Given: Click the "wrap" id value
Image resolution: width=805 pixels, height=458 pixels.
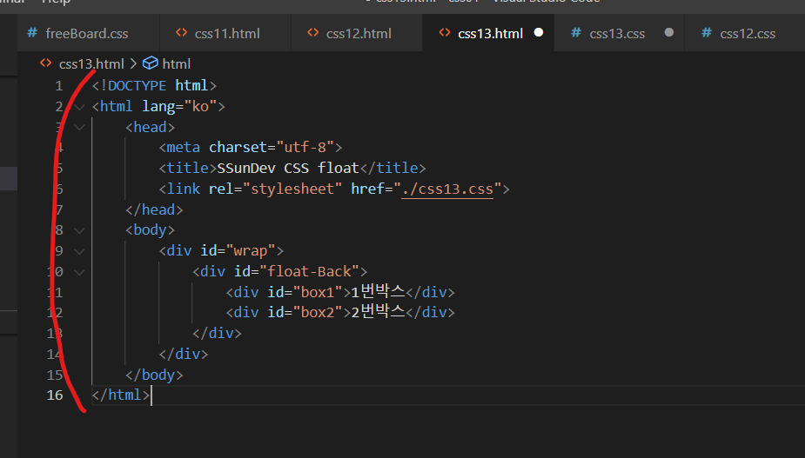Looking at the screenshot, I should [251, 251].
